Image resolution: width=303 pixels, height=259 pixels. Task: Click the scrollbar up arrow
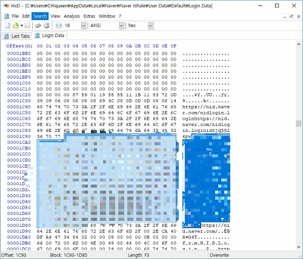[x=299, y=44]
